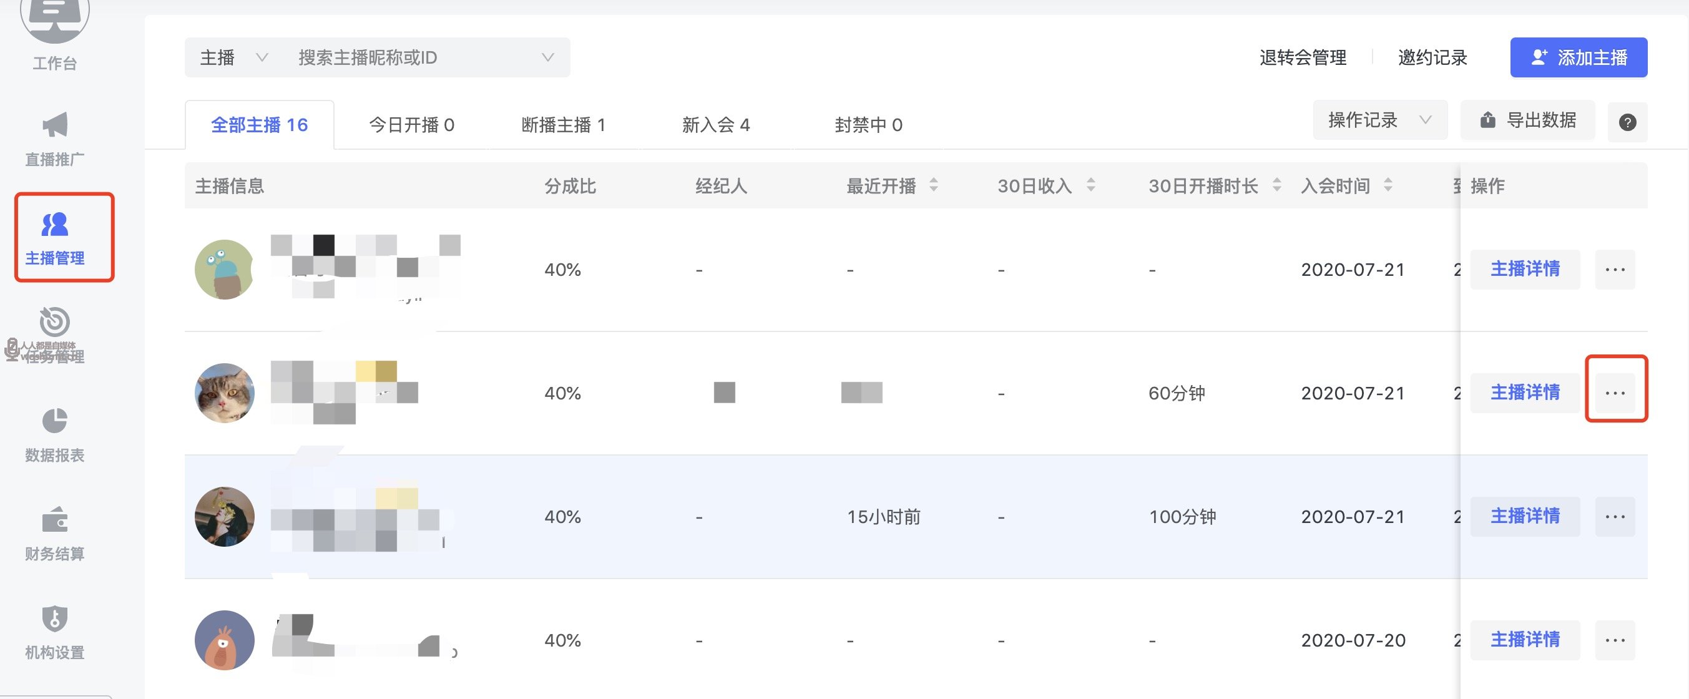Click 2020-07-20 join date cell
1689x699 pixels.
[1353, 640]
